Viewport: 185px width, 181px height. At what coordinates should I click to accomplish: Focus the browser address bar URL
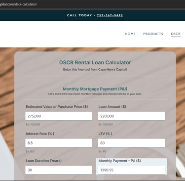pos(18,4)
